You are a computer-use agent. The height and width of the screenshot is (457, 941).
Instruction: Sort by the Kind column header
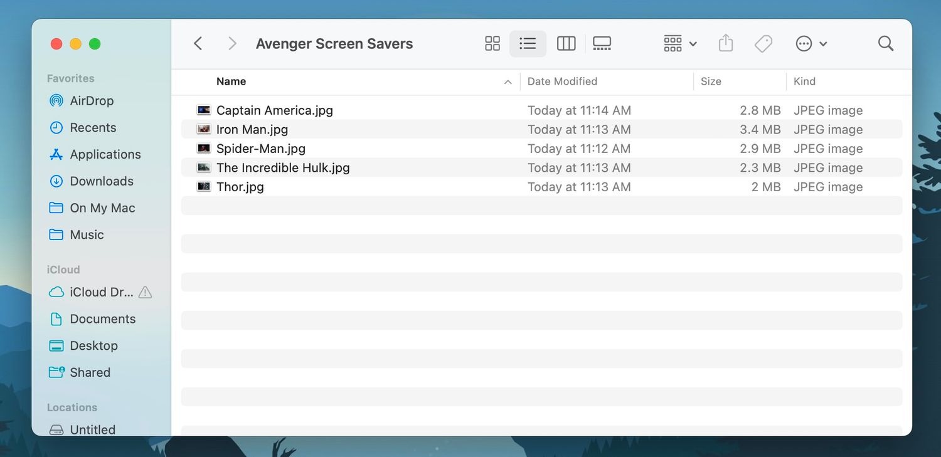click(x=804, y=81)
